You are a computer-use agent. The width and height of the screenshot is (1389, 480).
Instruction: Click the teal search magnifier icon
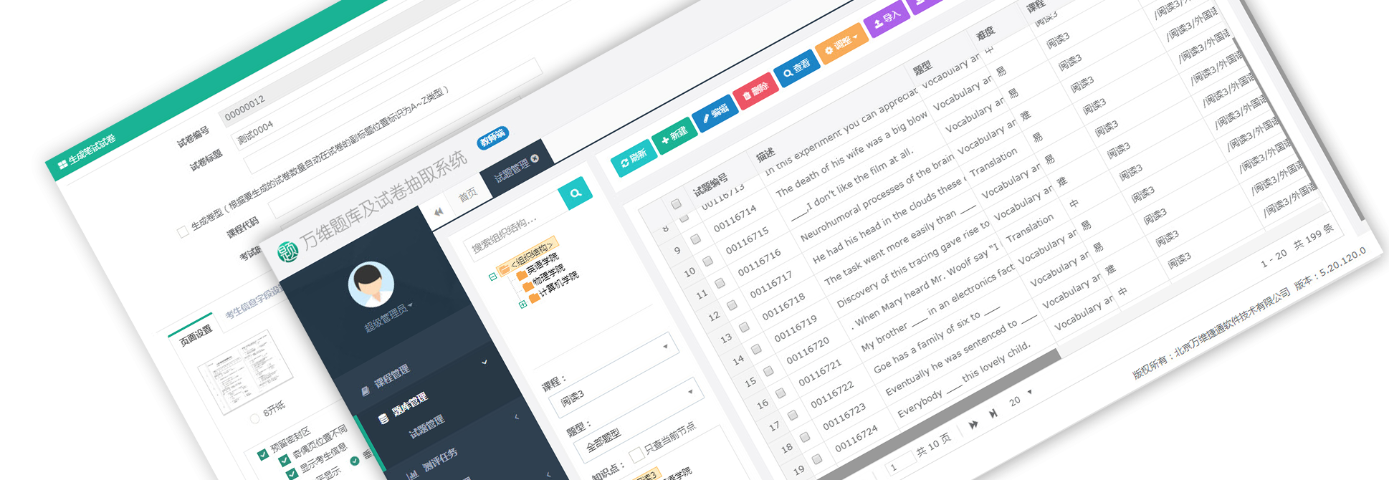click(x=575, y=193)
